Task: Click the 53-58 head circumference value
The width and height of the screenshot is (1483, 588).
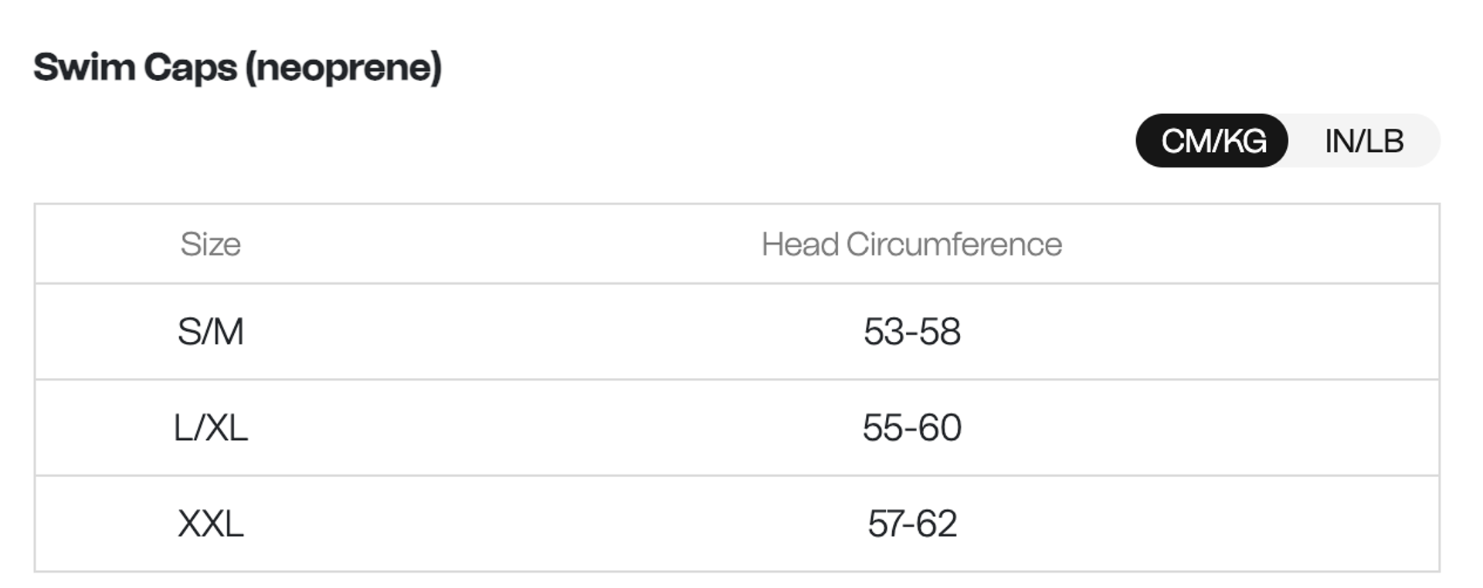Action: 911,332
